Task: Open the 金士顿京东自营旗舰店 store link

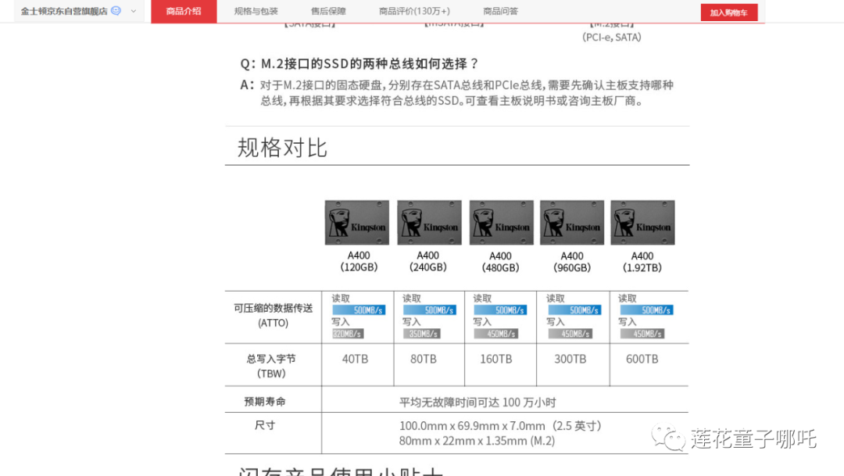Action: tap(64, 11)
